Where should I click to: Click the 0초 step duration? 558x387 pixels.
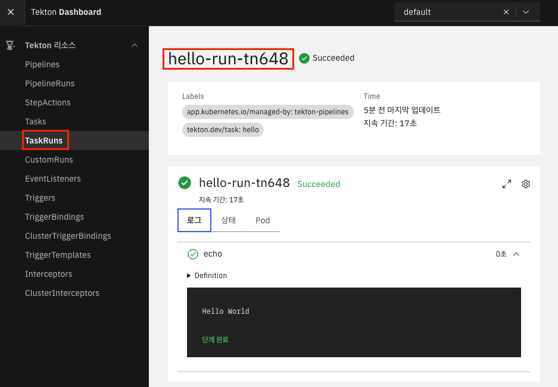click(x=501, y=254)
